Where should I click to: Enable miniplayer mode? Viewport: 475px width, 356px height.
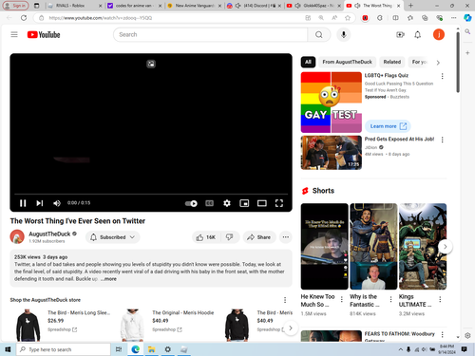pyautogui.click(x=244, y=203)
